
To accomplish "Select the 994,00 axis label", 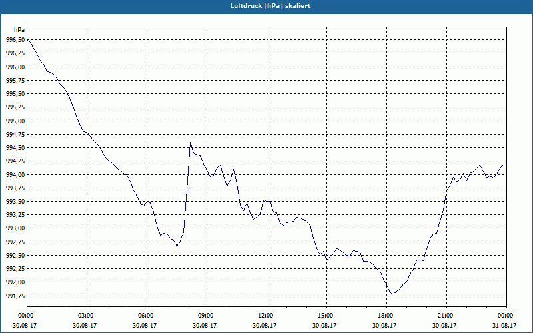I will click(15, 174).
